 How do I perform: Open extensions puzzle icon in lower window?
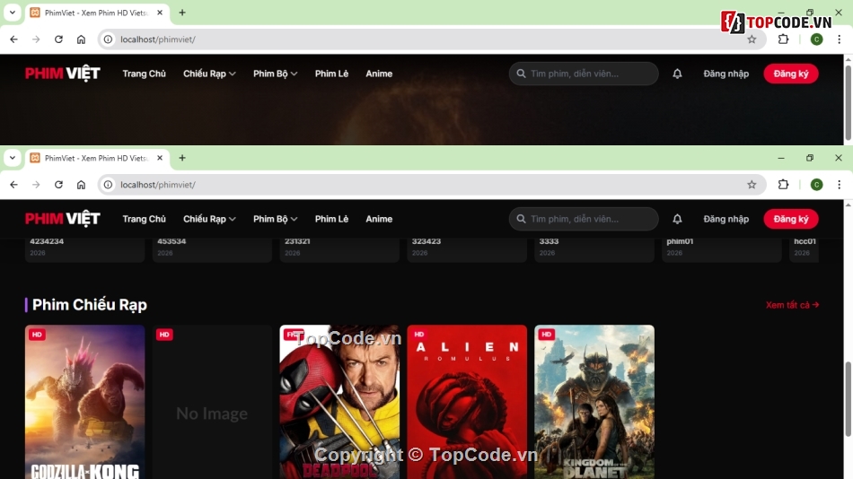tap(783, 185)
